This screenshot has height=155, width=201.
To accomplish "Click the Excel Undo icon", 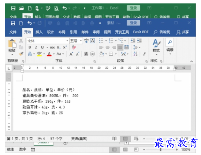I will [x=65, y=8].
